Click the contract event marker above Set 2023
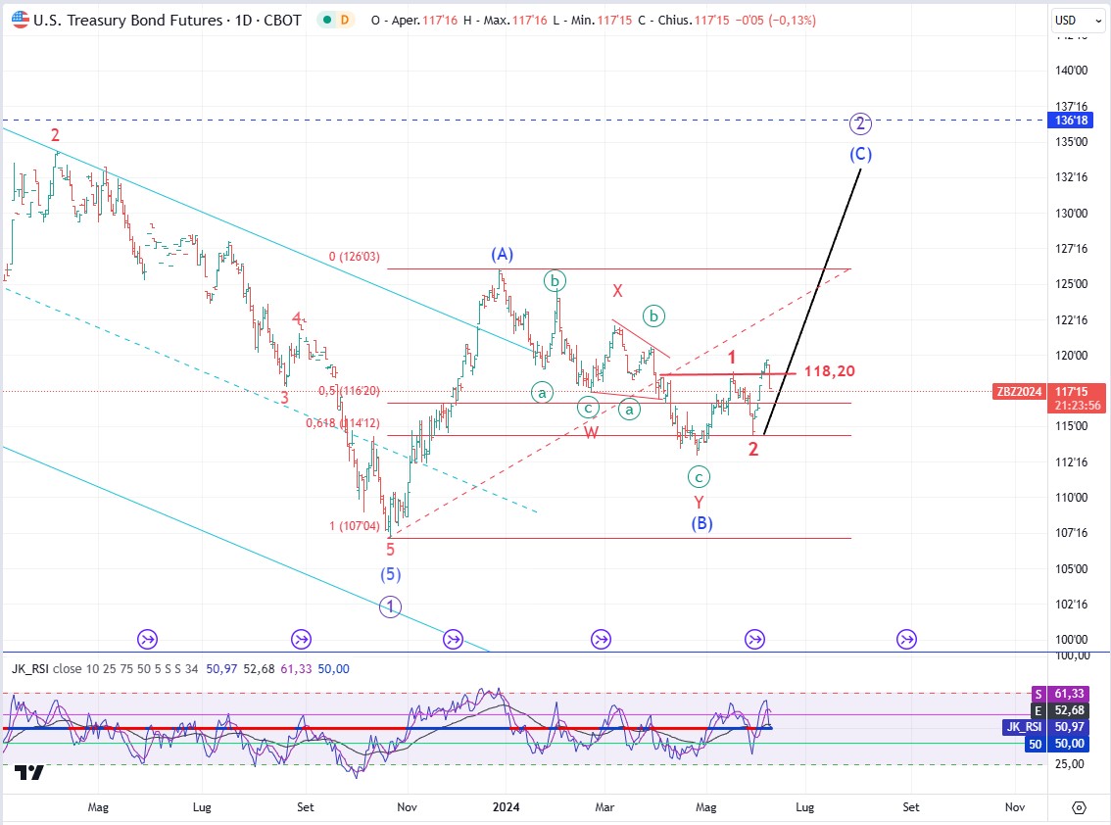 click(x=301, y=639)
